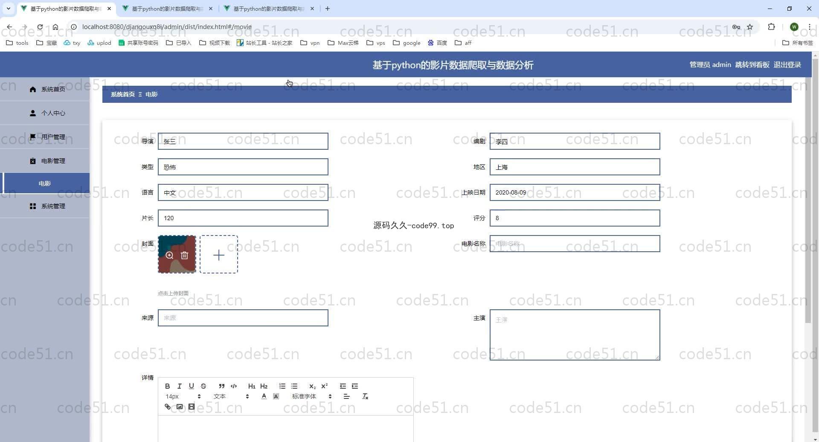Screen dimensions: 819x442
Task: Expand 电影管理 in the sidebar
Action: [x=45, y=161]
